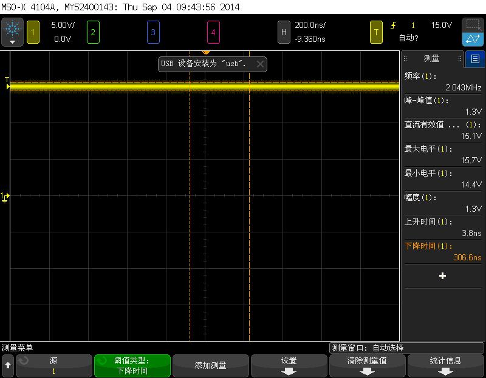Open the 源 source softkey

pos(53,366)
